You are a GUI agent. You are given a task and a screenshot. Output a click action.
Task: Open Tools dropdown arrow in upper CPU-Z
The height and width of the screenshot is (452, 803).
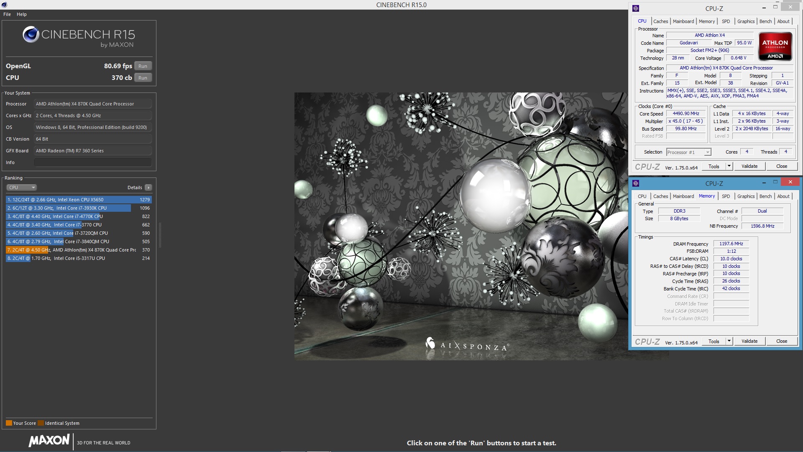pos(729,167)
